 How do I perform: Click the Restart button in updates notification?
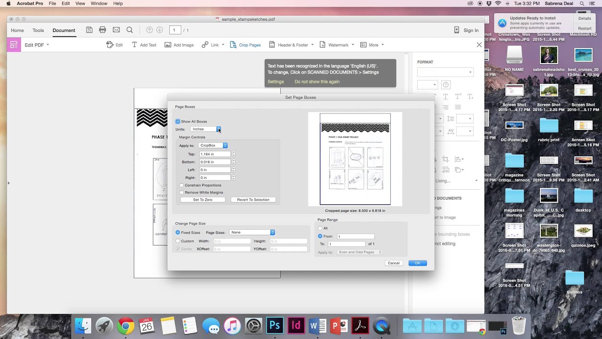pos(585,28)
